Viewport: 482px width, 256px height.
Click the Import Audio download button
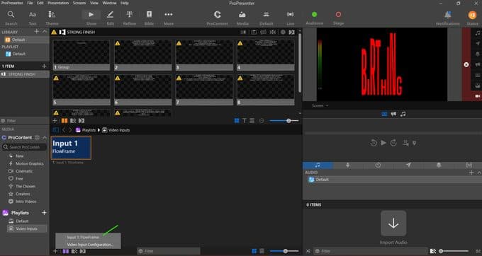(393, 223)
